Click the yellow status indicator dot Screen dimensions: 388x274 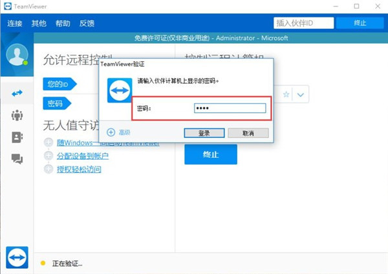click(43, 263)
